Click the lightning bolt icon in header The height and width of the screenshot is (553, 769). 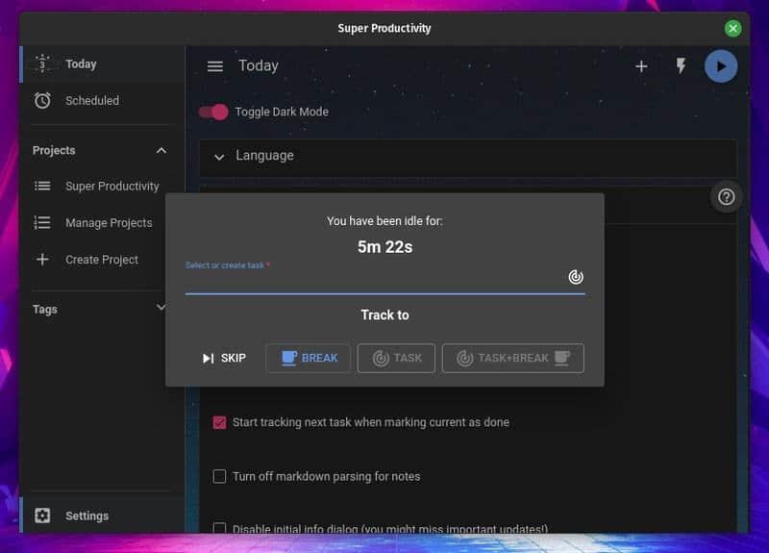click(681, 66)
